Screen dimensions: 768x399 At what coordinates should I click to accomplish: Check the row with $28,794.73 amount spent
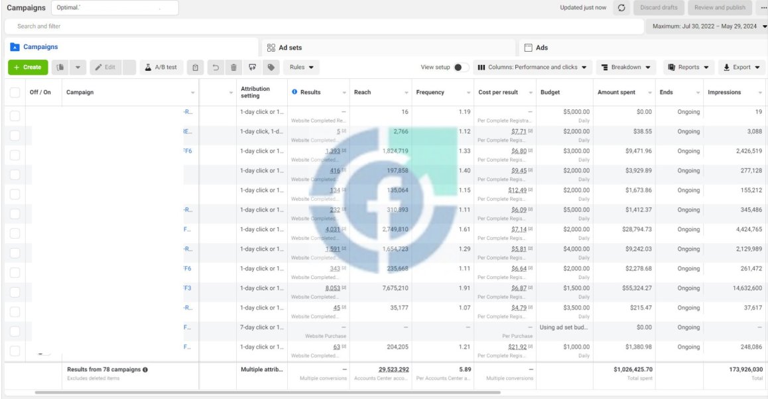[x=15, y=233]
